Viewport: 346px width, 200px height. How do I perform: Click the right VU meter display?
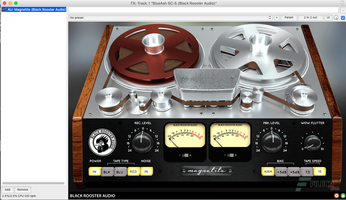click(230, 135)
